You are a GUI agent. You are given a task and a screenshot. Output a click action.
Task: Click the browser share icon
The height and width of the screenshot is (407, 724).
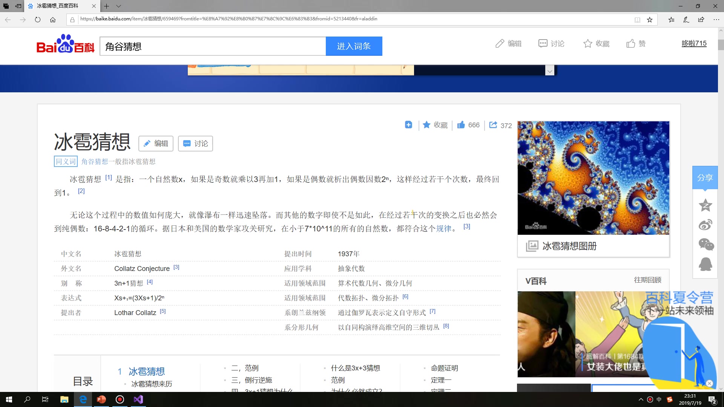pyautogui.click(x=701, y=20)
